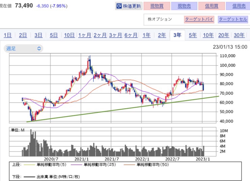Image resolution: width=250 pixels, height=181 pixels.
Task: Select the active 3年 tab
Action: coord(177,35)
